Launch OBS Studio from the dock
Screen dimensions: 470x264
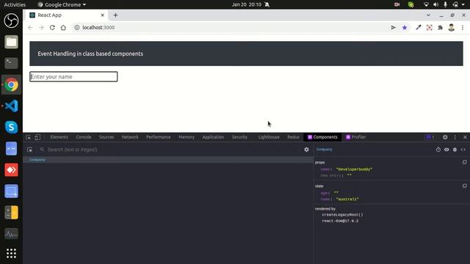pos(11,21)
